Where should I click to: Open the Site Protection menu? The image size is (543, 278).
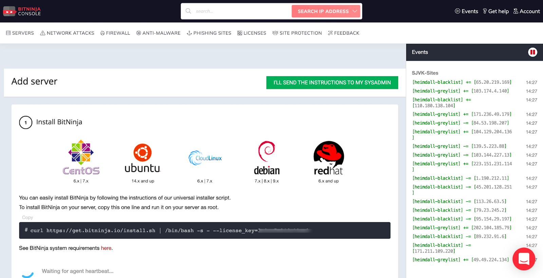[x=297, y=33]
